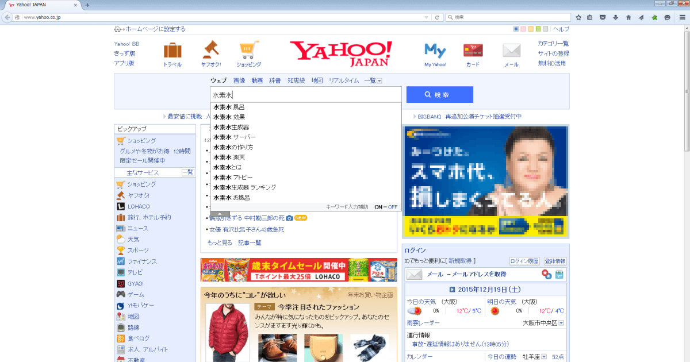
Task: Open the 牡羊座 zodiac sign dropdown
Action: (543, 357)
